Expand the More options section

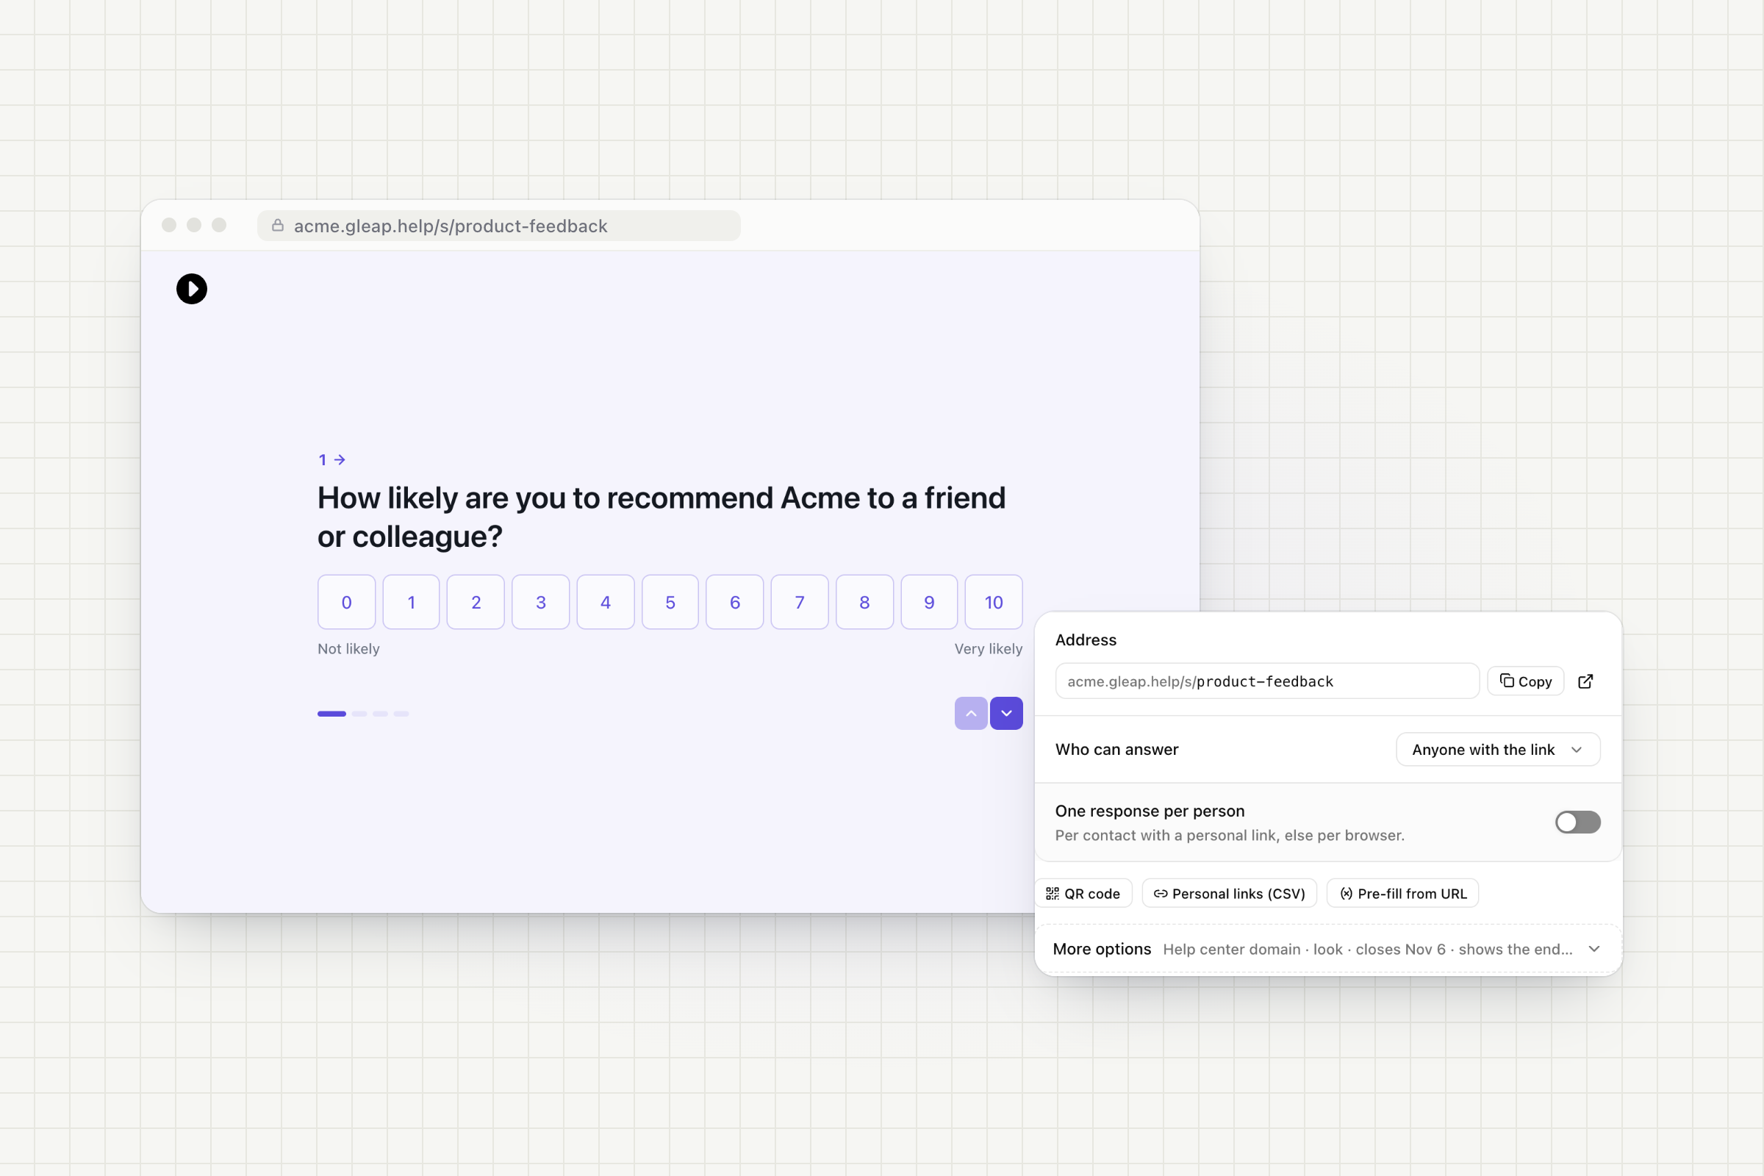pos(1328,949)
